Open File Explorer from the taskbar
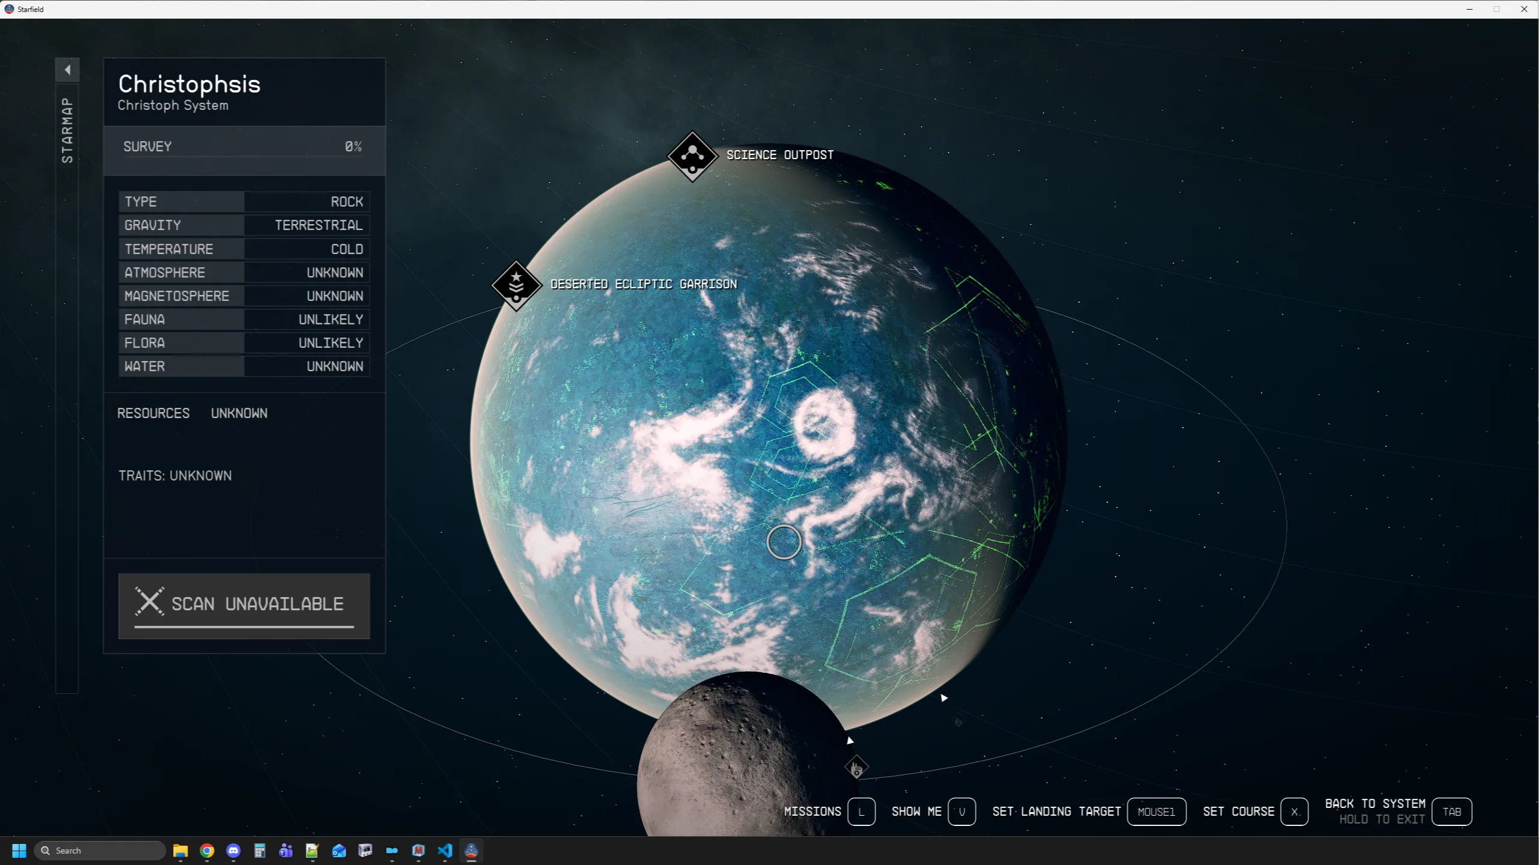Image resolution: width=1539 pixels, height=865 pixels. 180,851
